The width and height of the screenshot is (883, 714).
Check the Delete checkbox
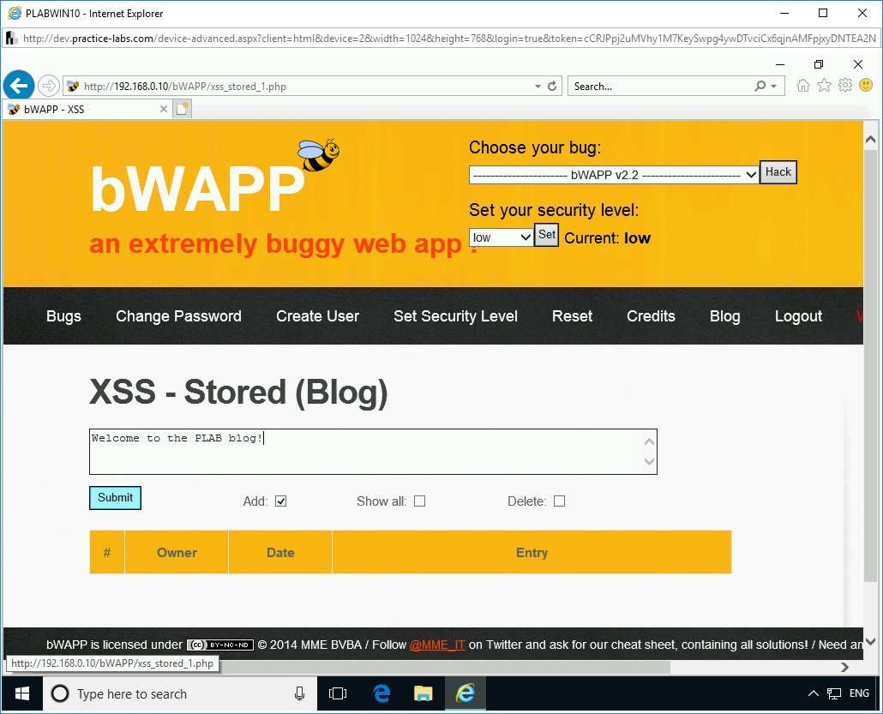pos(559,501)
